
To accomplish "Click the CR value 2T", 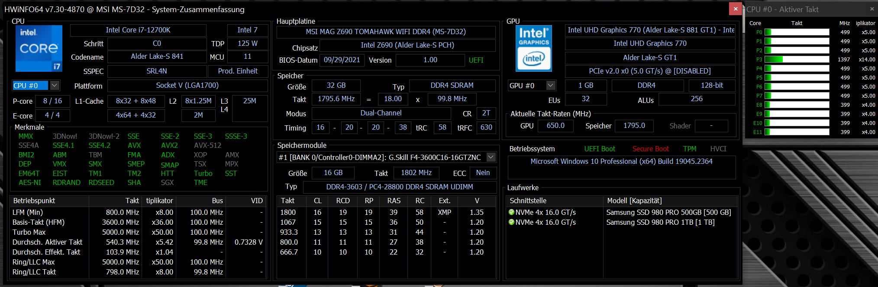I will [486, 113].
